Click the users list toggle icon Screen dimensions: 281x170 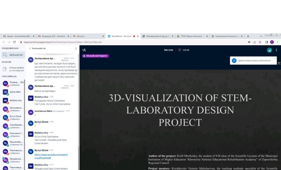84,50
